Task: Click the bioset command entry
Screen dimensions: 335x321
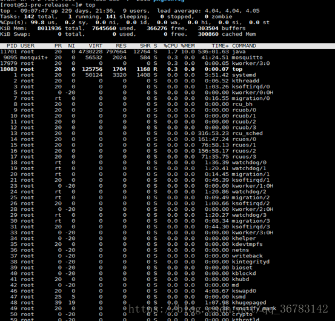Action: pyautogui.click(x=242, y=268)
